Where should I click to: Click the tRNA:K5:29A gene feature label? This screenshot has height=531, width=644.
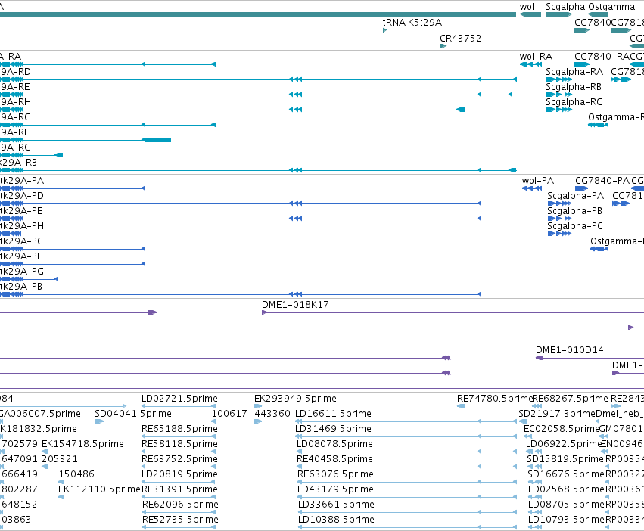point(412,23)
